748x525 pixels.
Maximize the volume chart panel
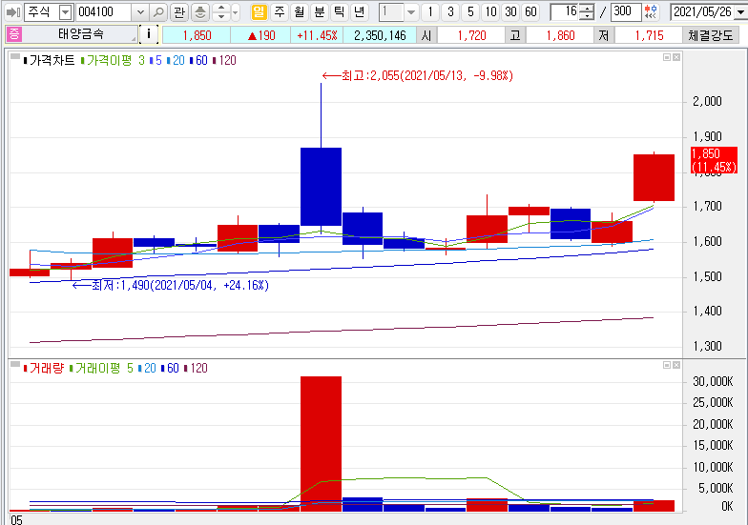(x=667, y=365)
